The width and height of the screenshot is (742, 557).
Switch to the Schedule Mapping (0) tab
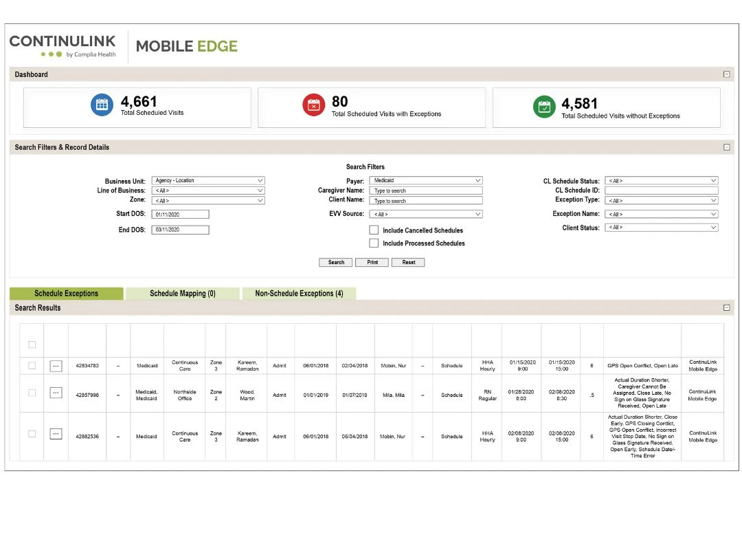click(183, 294)
